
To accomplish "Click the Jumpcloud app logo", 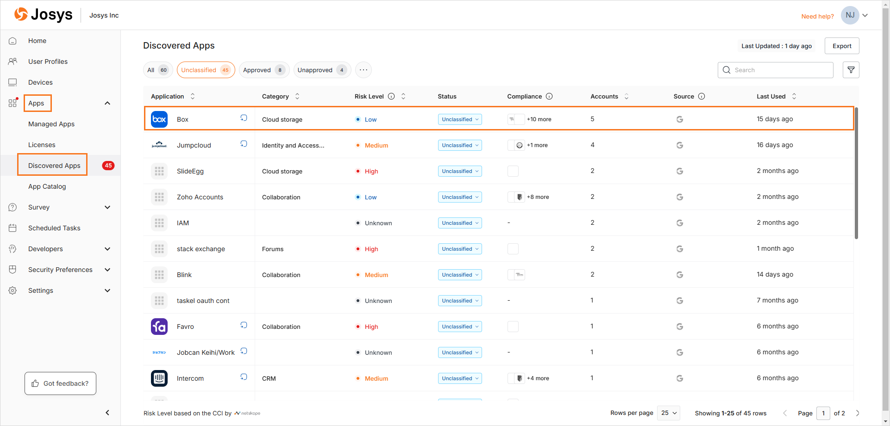I will [159, 145].
